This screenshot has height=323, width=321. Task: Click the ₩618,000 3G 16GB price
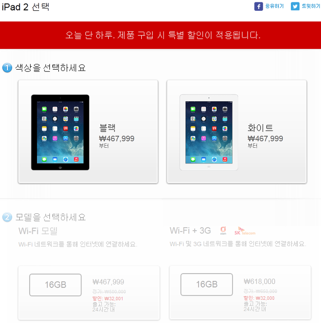coord(259,282)
